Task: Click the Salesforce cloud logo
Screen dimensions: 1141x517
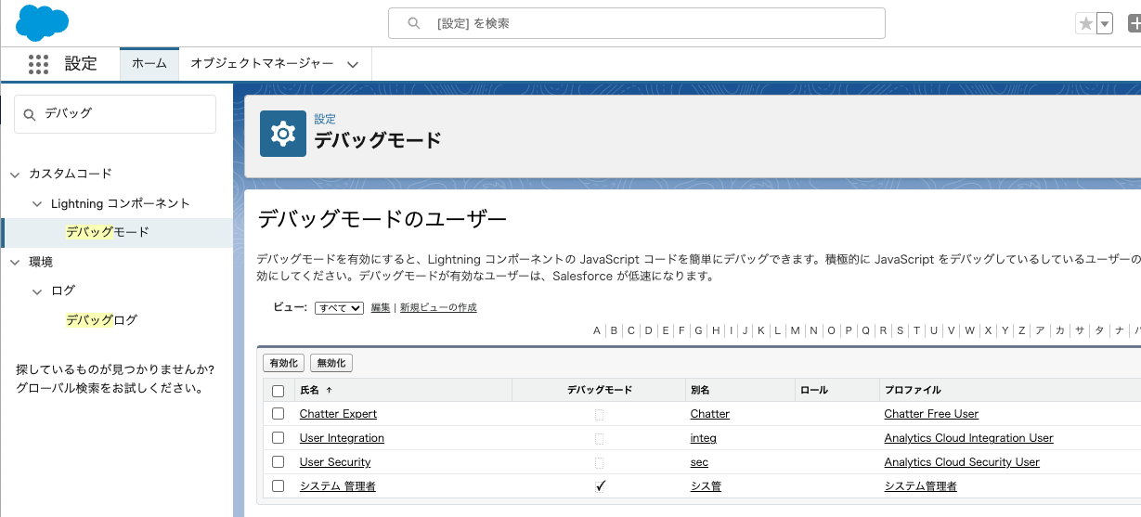Action: click(43, 22)
